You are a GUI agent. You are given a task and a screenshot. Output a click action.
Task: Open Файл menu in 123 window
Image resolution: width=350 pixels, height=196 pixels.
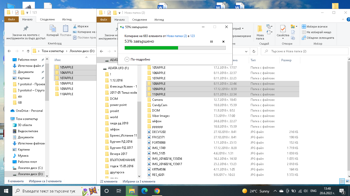(x=11, y=19)
